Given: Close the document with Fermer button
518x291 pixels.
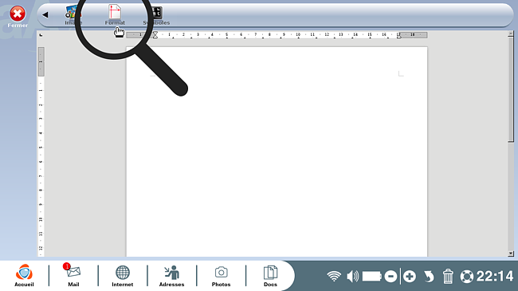Looking at the screenshot, I should [18, 17].
